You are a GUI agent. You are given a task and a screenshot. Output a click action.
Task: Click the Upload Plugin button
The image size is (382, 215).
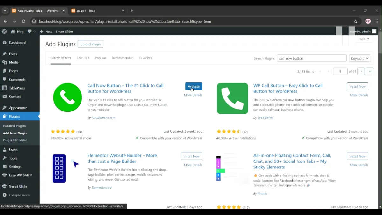tap(90, 44)
